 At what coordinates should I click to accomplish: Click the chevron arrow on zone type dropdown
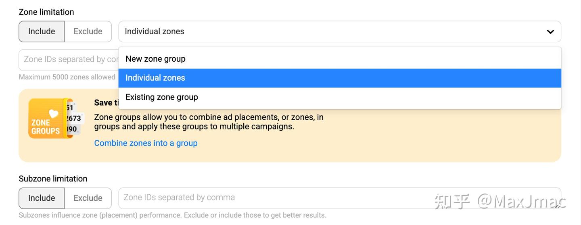[x=550, y=32]
